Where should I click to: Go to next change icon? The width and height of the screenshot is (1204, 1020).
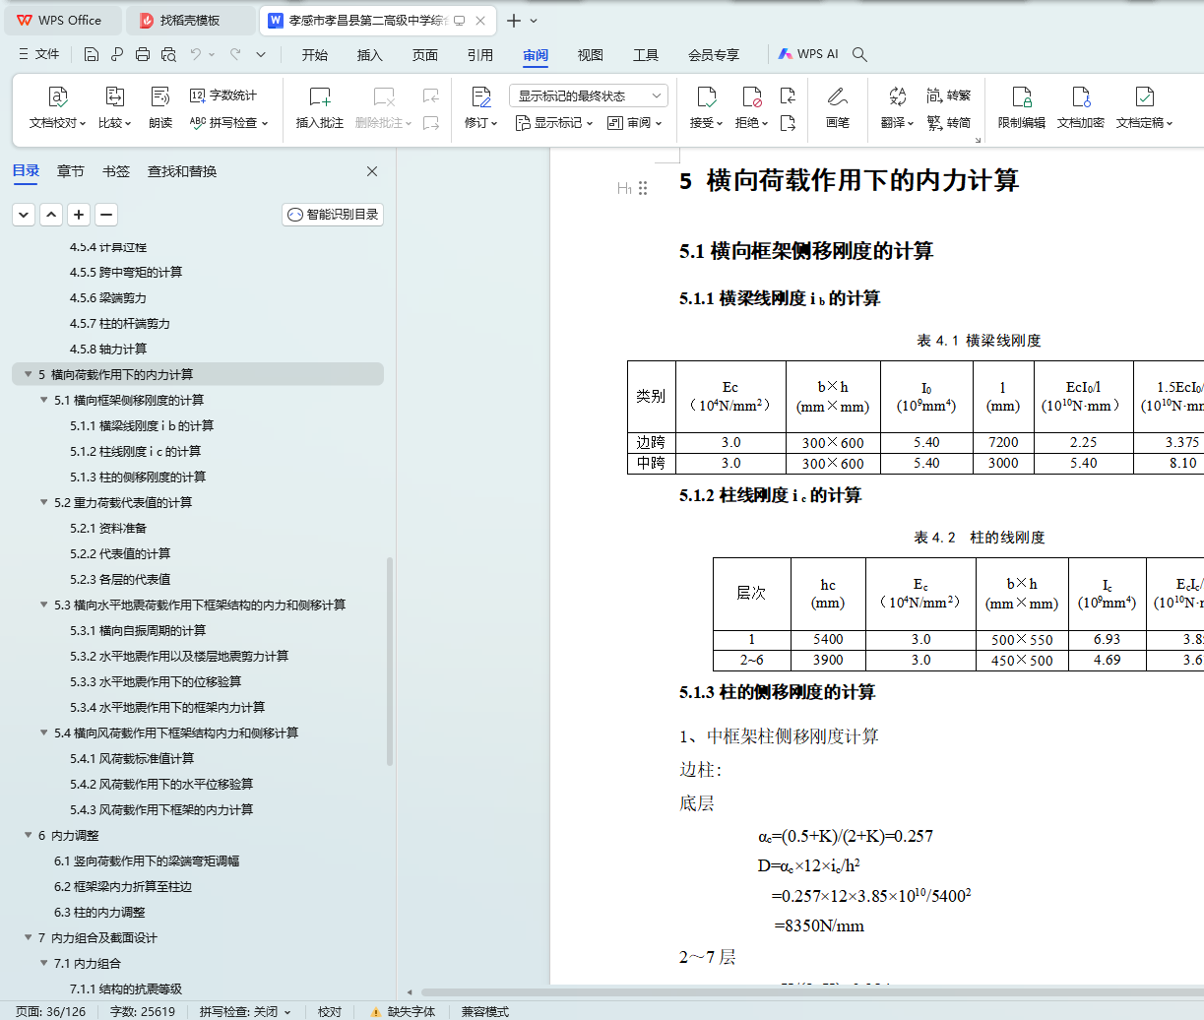tap(788, 123)
